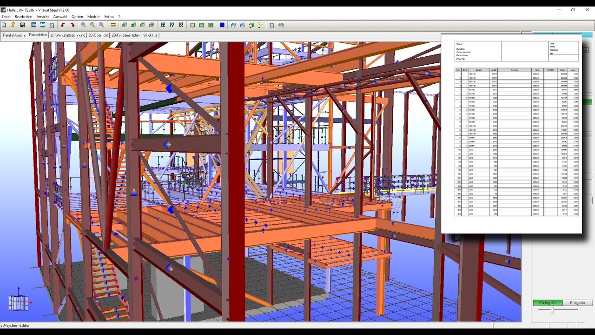Click the first magnifier zoom icon
Image resolution: width=595 pixels, height=335 pixels.
coord(84,25)
